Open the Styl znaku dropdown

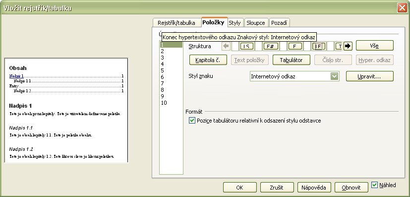click(335, 76)
